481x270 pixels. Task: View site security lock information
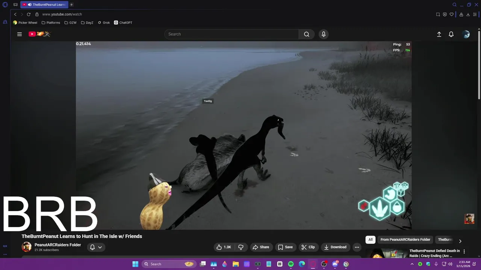37,14
